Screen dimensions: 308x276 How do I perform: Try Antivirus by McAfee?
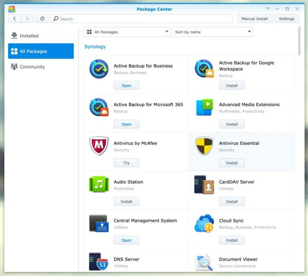point(126,163)
